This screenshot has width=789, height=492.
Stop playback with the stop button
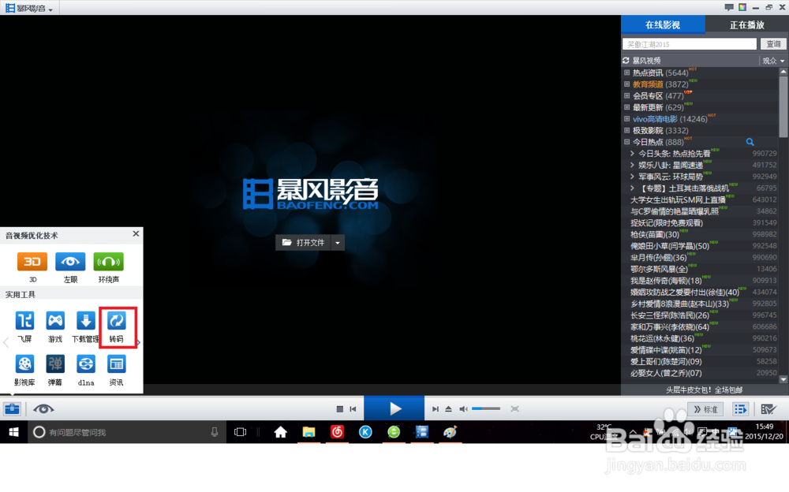pos(339,409)
